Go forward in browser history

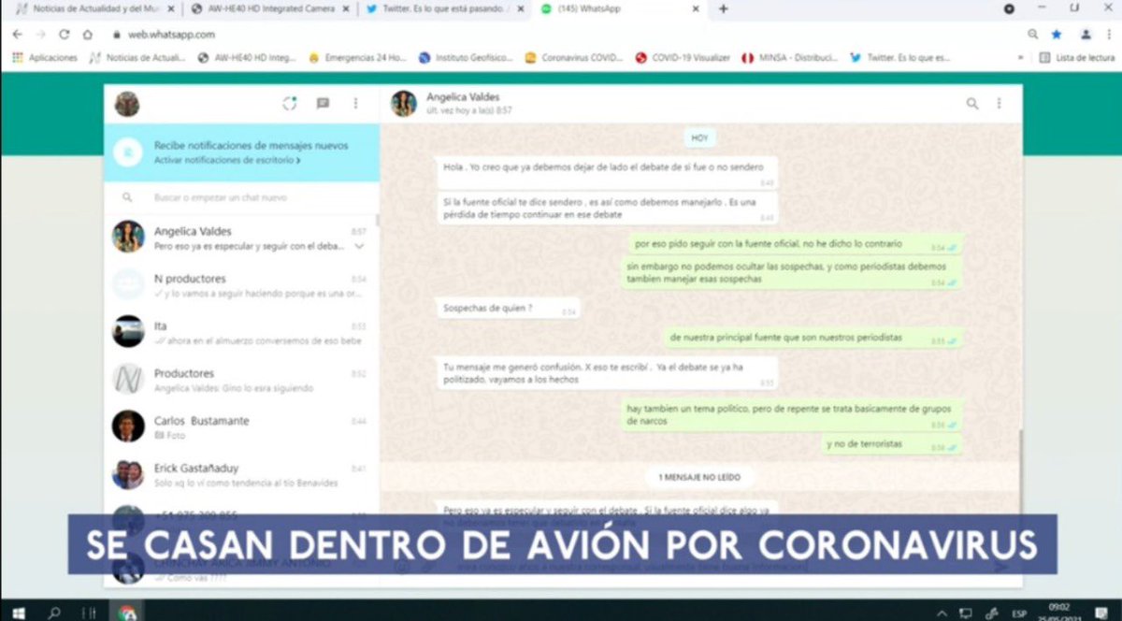pyautogui.click(x=41, y=34)
